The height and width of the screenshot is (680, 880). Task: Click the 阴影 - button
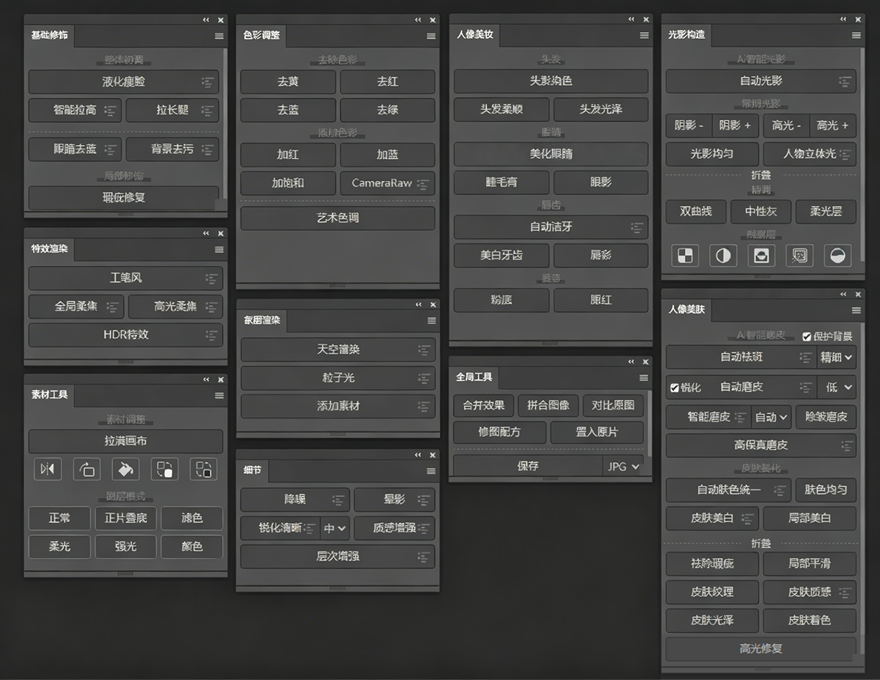pyautogui.click(x=689, y=126)
